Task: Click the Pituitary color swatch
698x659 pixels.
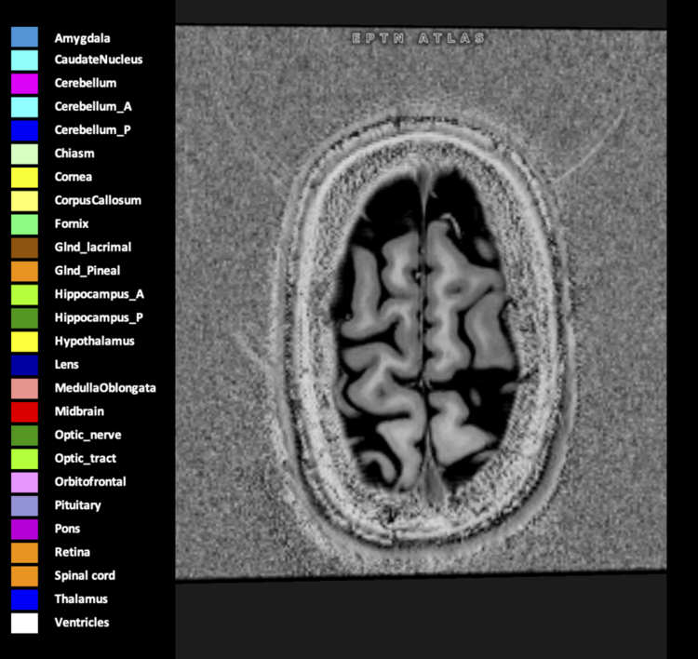Action: click(24, 505)
